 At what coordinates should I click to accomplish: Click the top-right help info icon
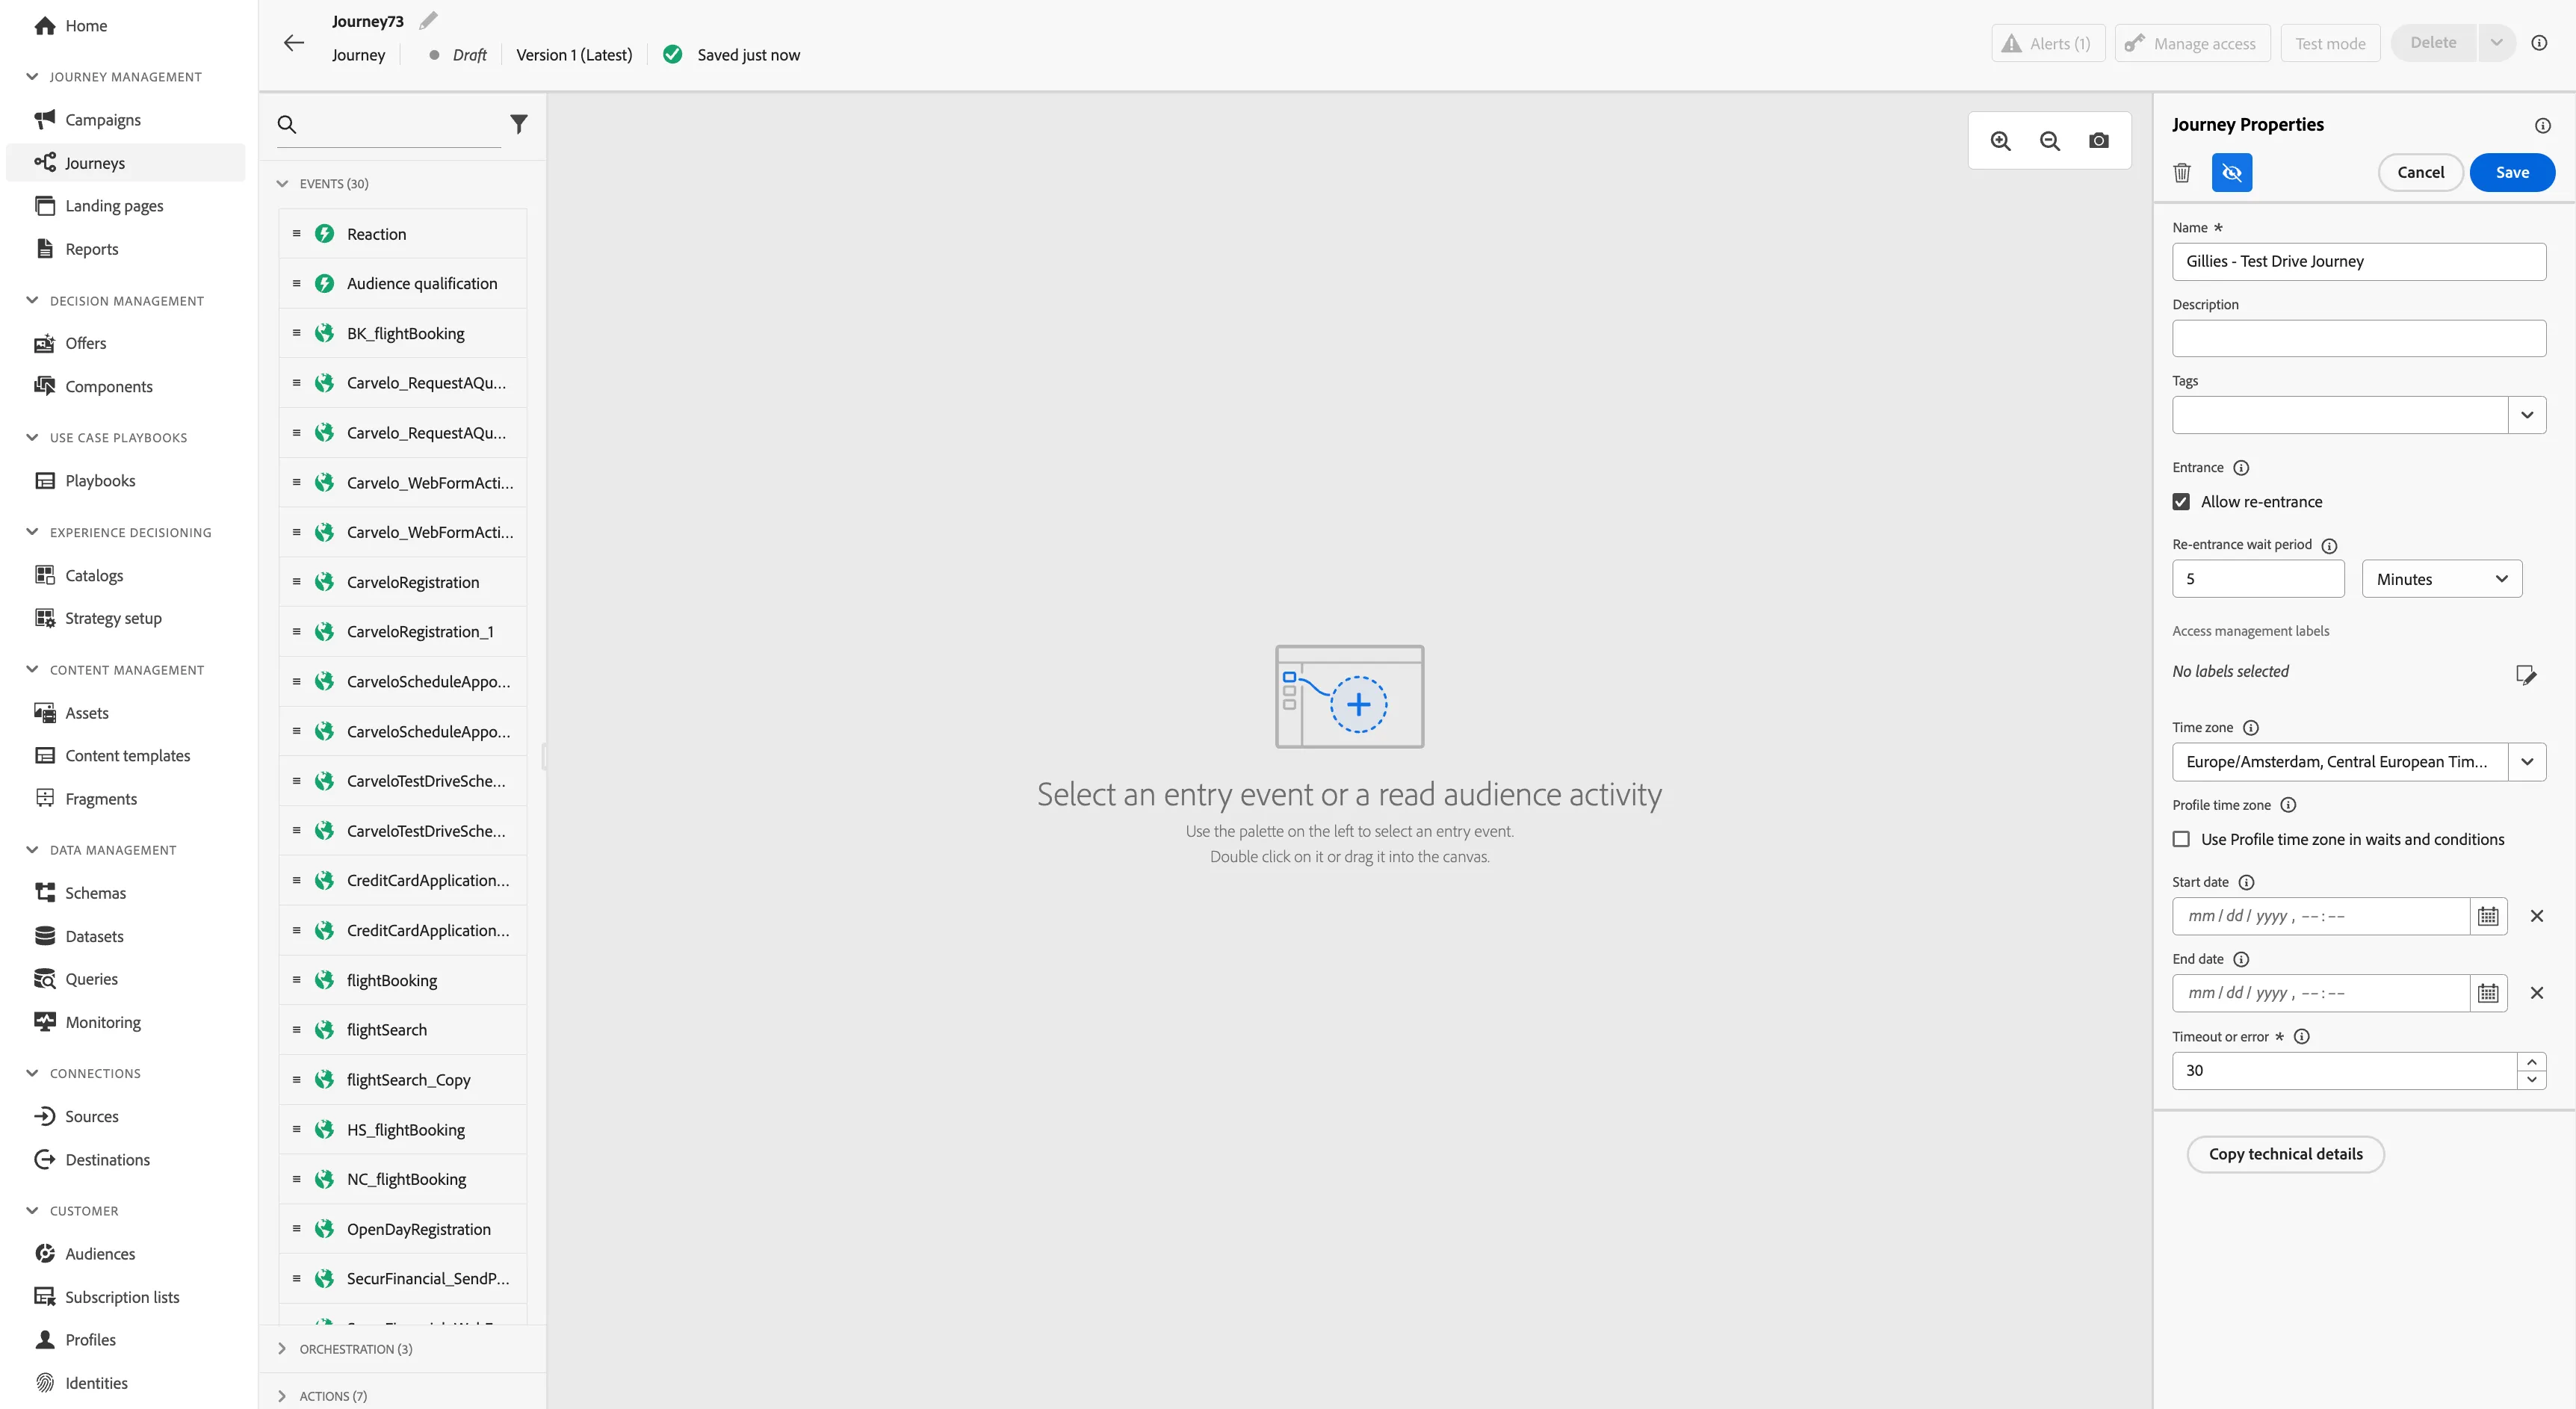(2539, 43)
